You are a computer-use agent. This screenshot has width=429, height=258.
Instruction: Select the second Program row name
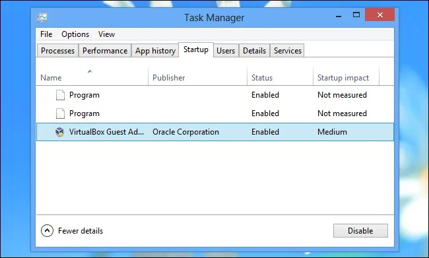tap(84, 113)
